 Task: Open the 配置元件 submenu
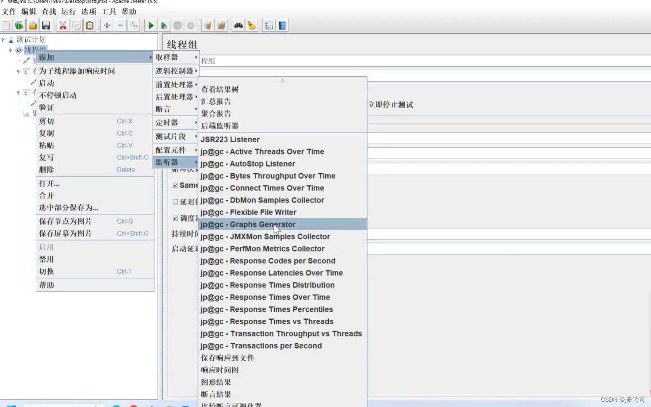coord(176,150)
